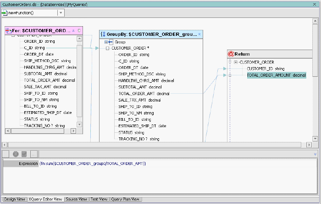Click For block vertical scrollbar thumb
This screenshot has height=204, width=321.
pyautogui.click(x=79, y=81)
